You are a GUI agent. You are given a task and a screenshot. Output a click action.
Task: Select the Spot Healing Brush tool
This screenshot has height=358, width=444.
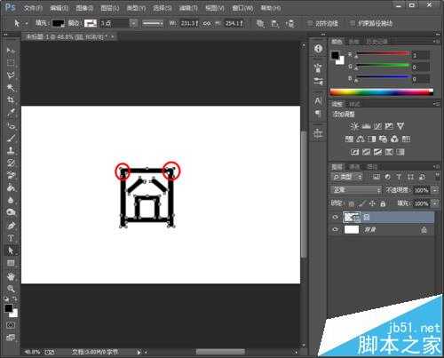11,125
